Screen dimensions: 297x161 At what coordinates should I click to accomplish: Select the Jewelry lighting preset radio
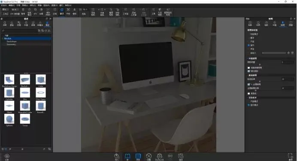249,49
